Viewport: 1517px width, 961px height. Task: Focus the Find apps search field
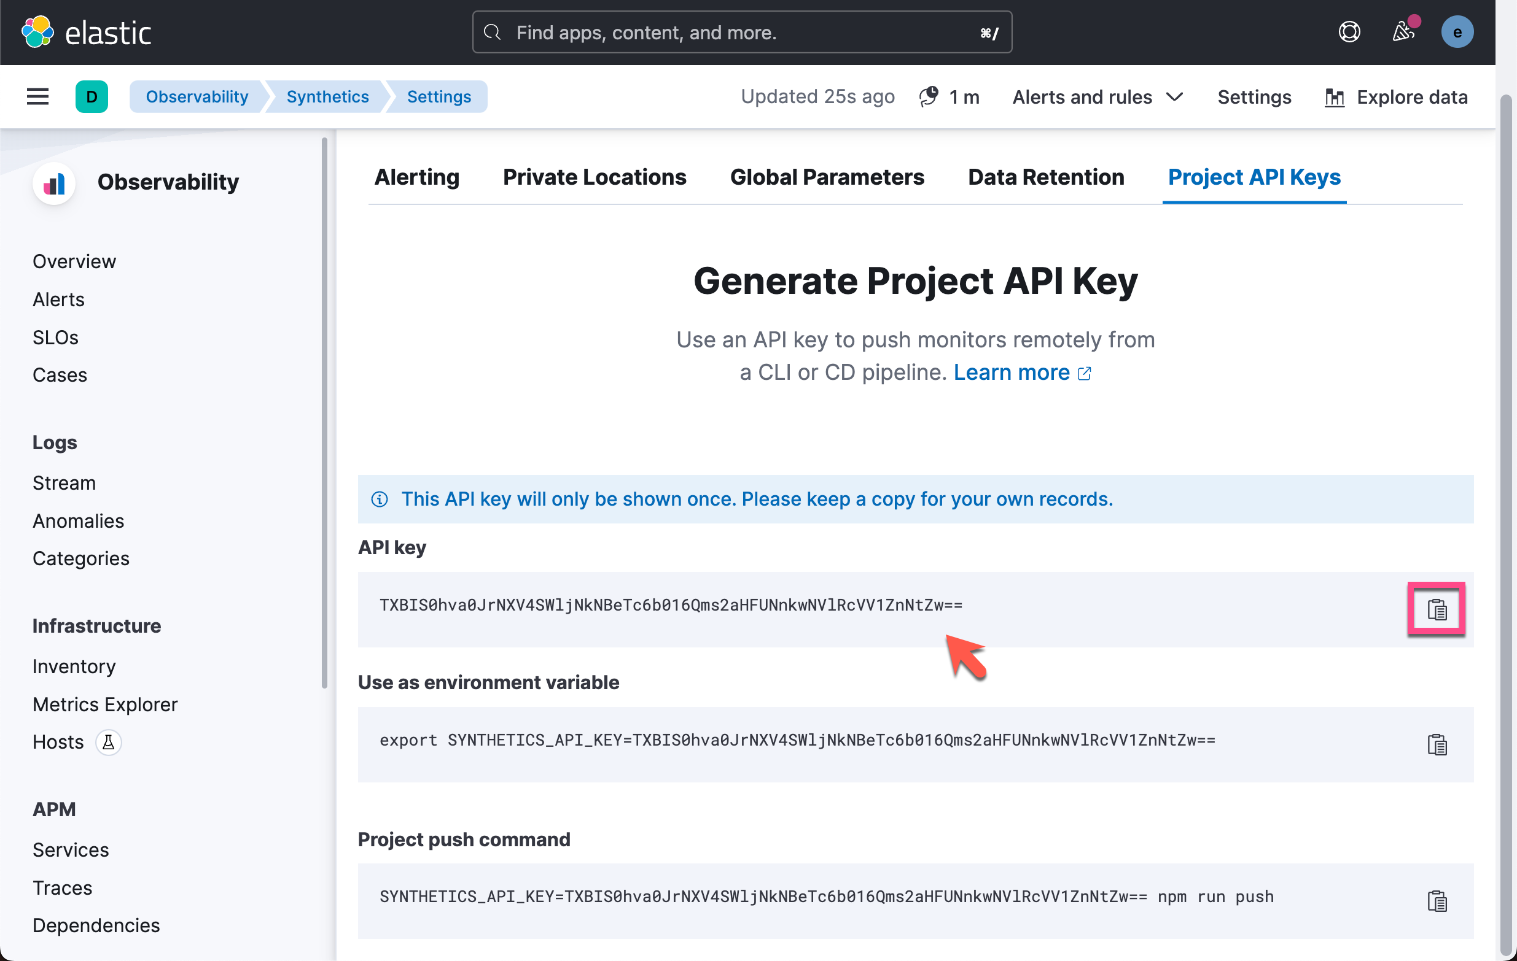coord(741,32)
